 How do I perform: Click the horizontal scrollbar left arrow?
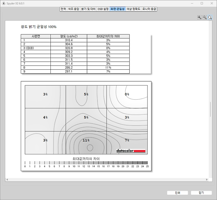point(7,179)
